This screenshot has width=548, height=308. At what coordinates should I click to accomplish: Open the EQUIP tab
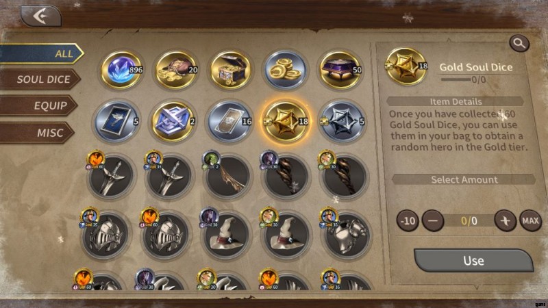click(x=38, y=105)
